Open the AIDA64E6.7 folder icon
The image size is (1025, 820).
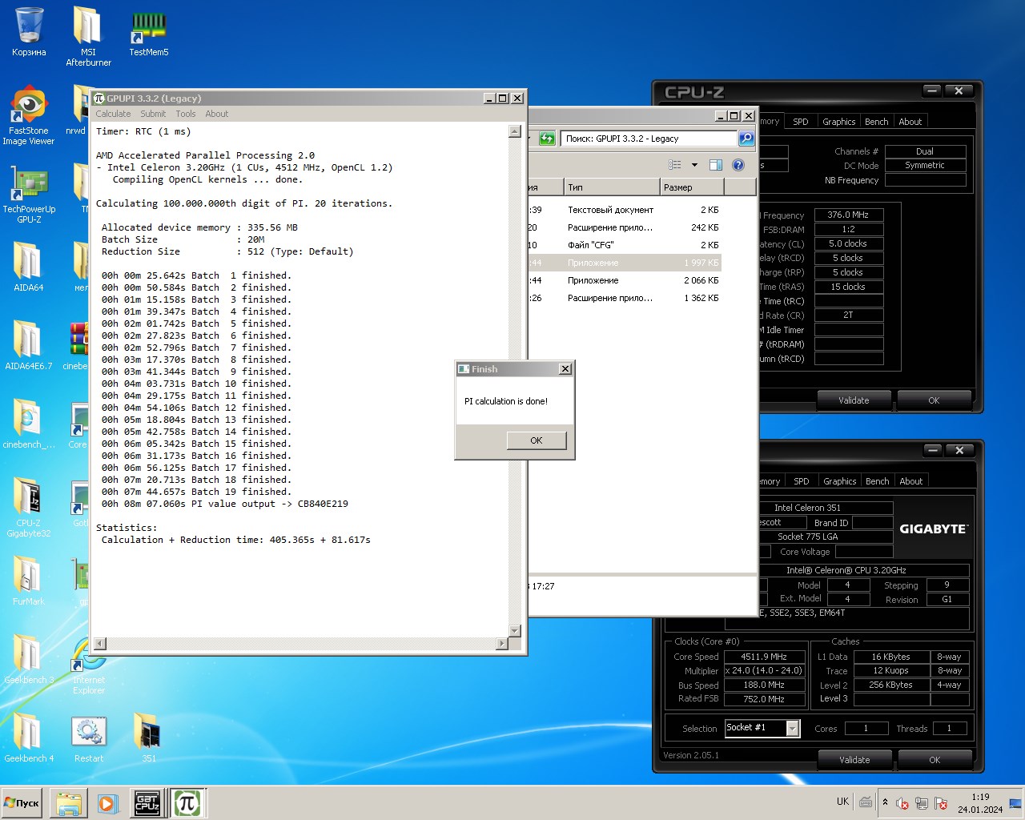(28, 346)
